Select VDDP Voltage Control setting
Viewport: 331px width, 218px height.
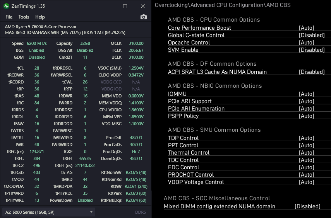[x=249, y=182]
